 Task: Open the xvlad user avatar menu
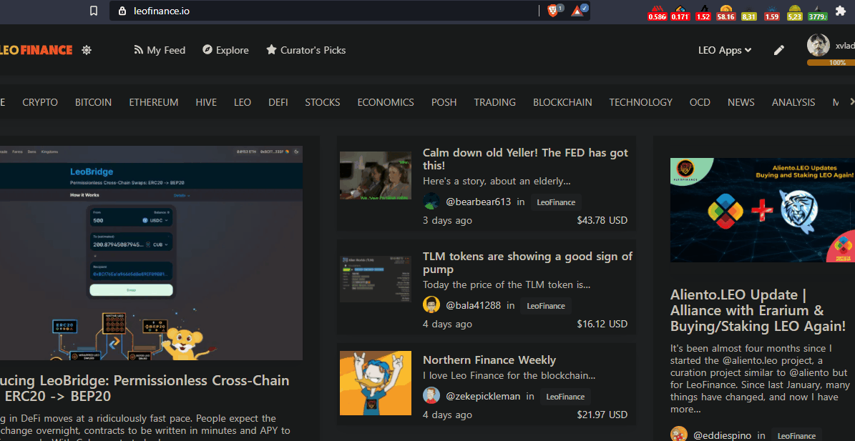click(x=818, y=45)
